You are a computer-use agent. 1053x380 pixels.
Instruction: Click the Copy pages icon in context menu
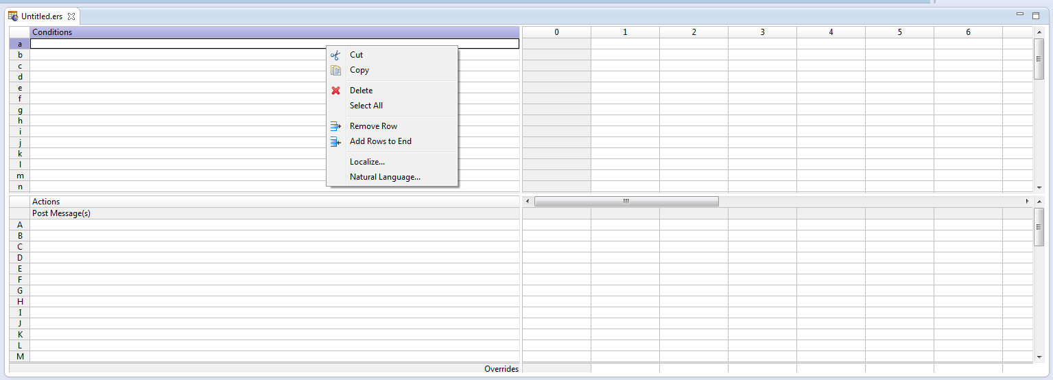click(x=335, y=70)
